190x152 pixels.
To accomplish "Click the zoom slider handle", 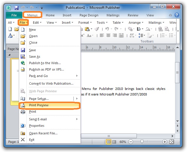I will pyautogui.click(x=142, y=141).
